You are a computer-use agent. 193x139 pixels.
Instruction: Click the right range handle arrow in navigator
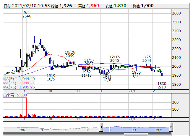(171, 128)
